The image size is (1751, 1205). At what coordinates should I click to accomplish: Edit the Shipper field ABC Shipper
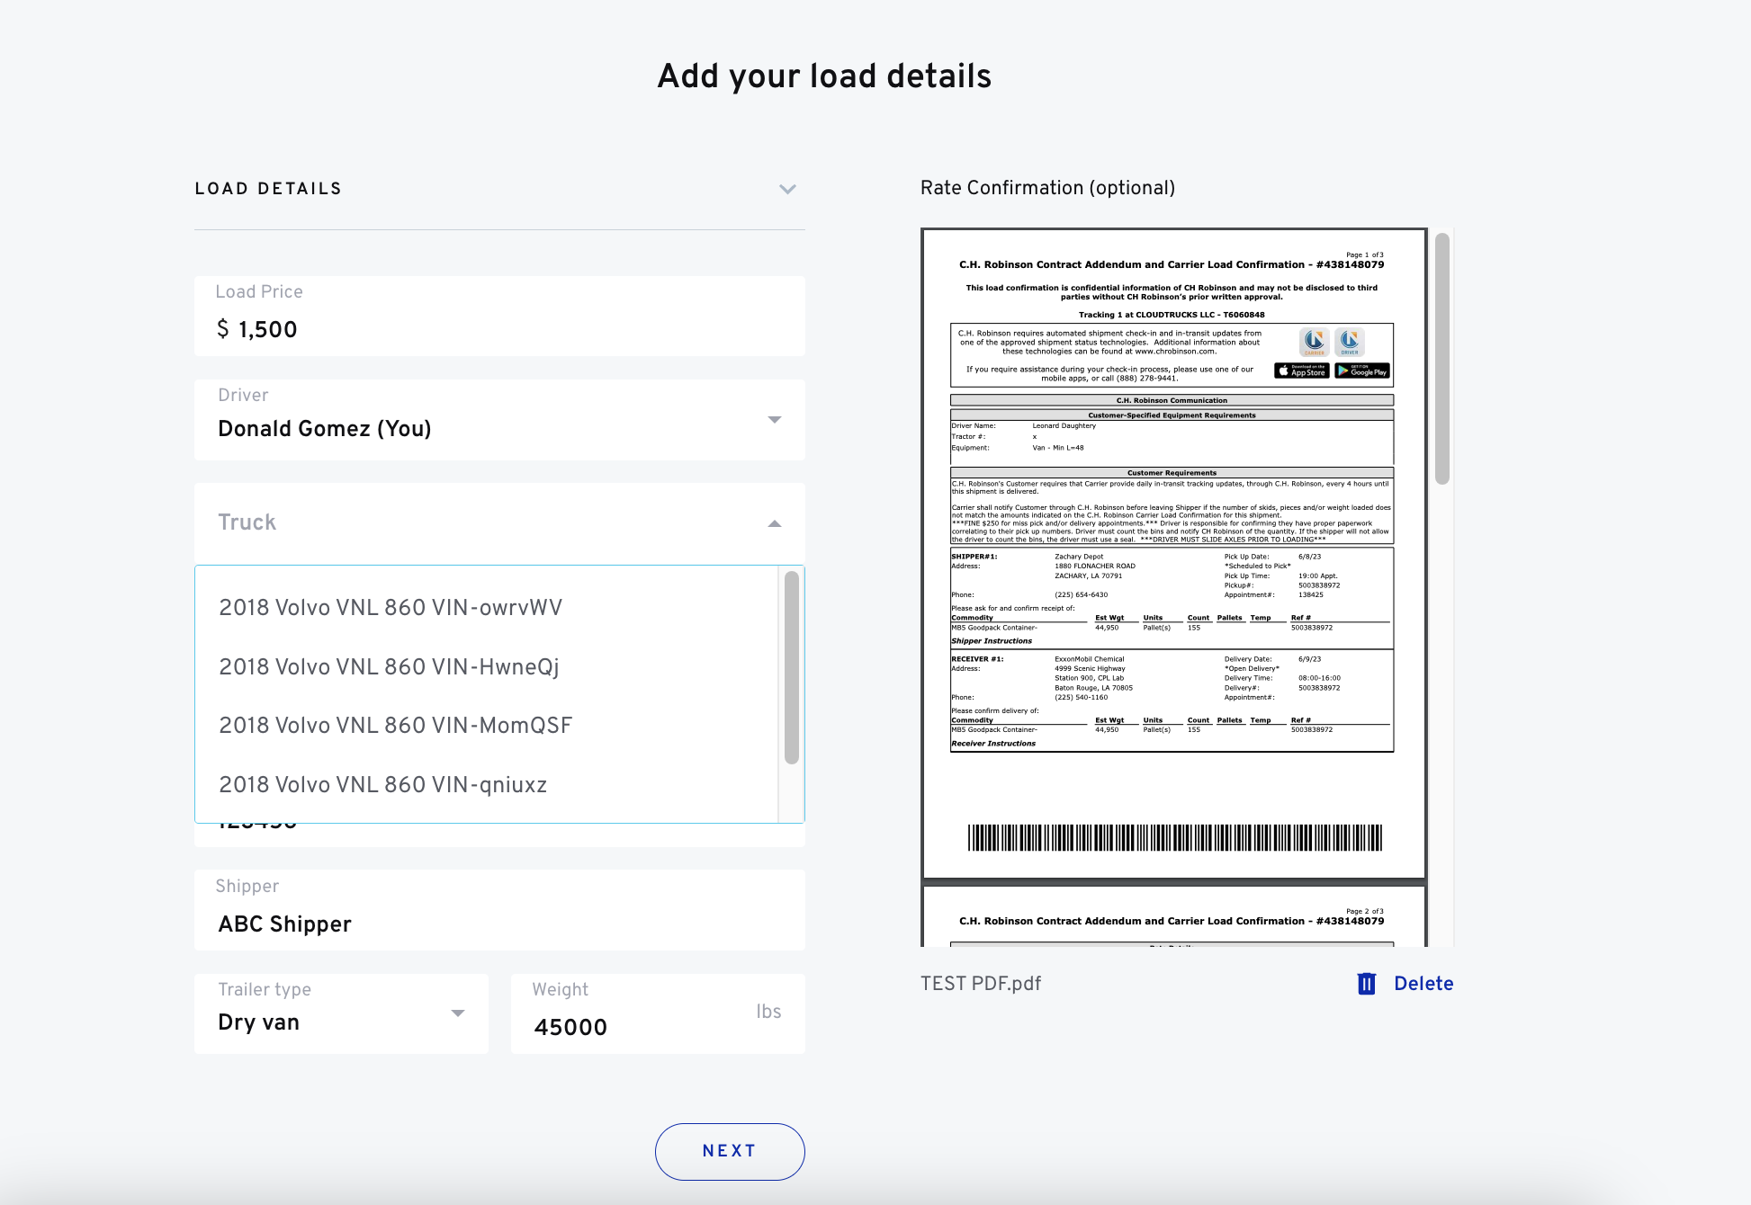pos(499,910)
